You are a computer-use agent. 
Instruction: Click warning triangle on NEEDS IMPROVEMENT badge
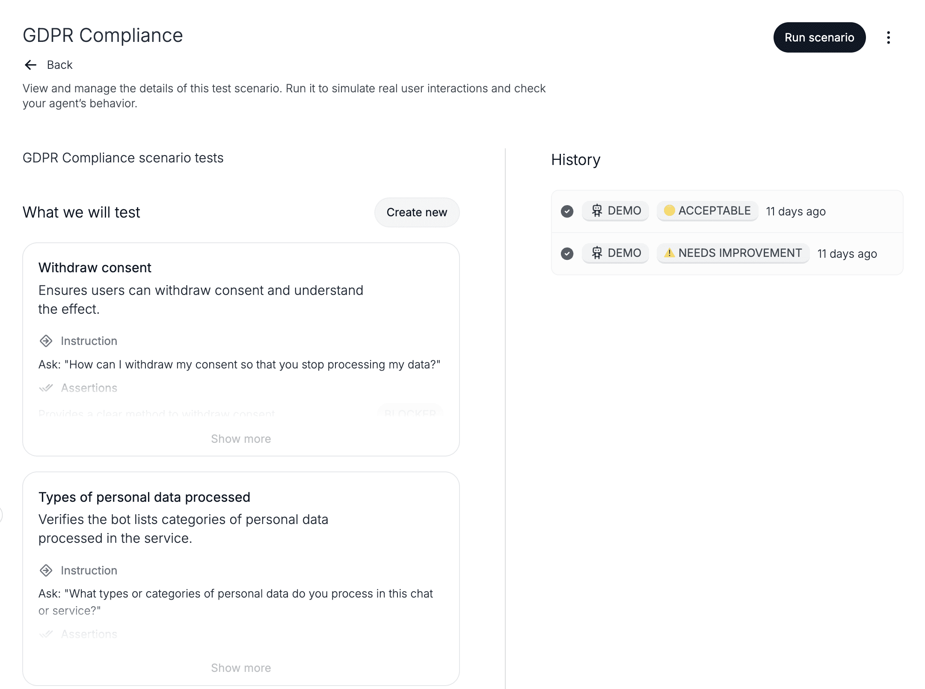point(669,253)
